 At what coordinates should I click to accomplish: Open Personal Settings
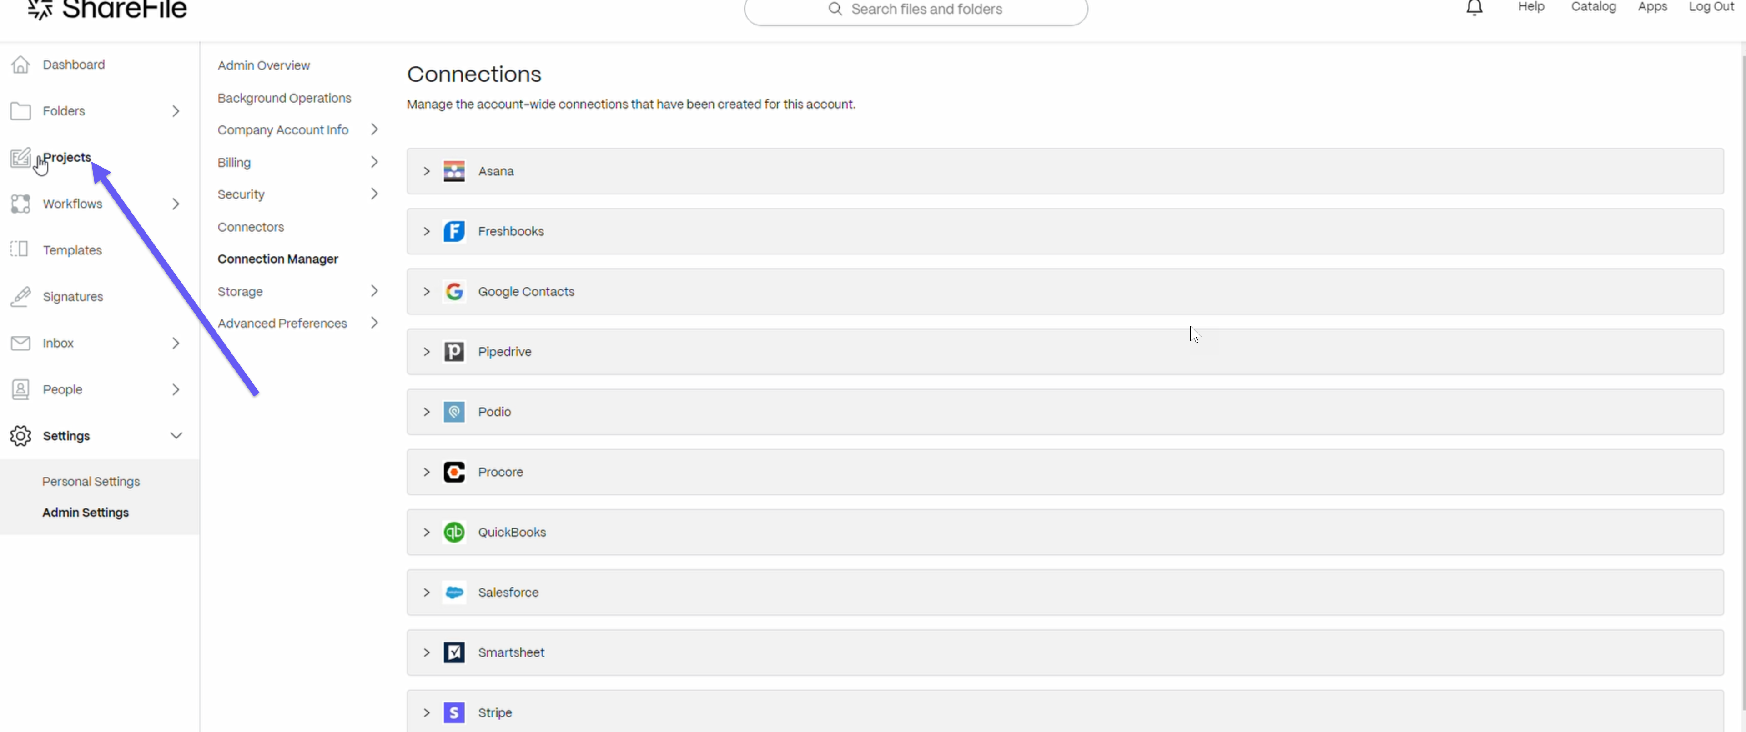(x=91, y=482)
